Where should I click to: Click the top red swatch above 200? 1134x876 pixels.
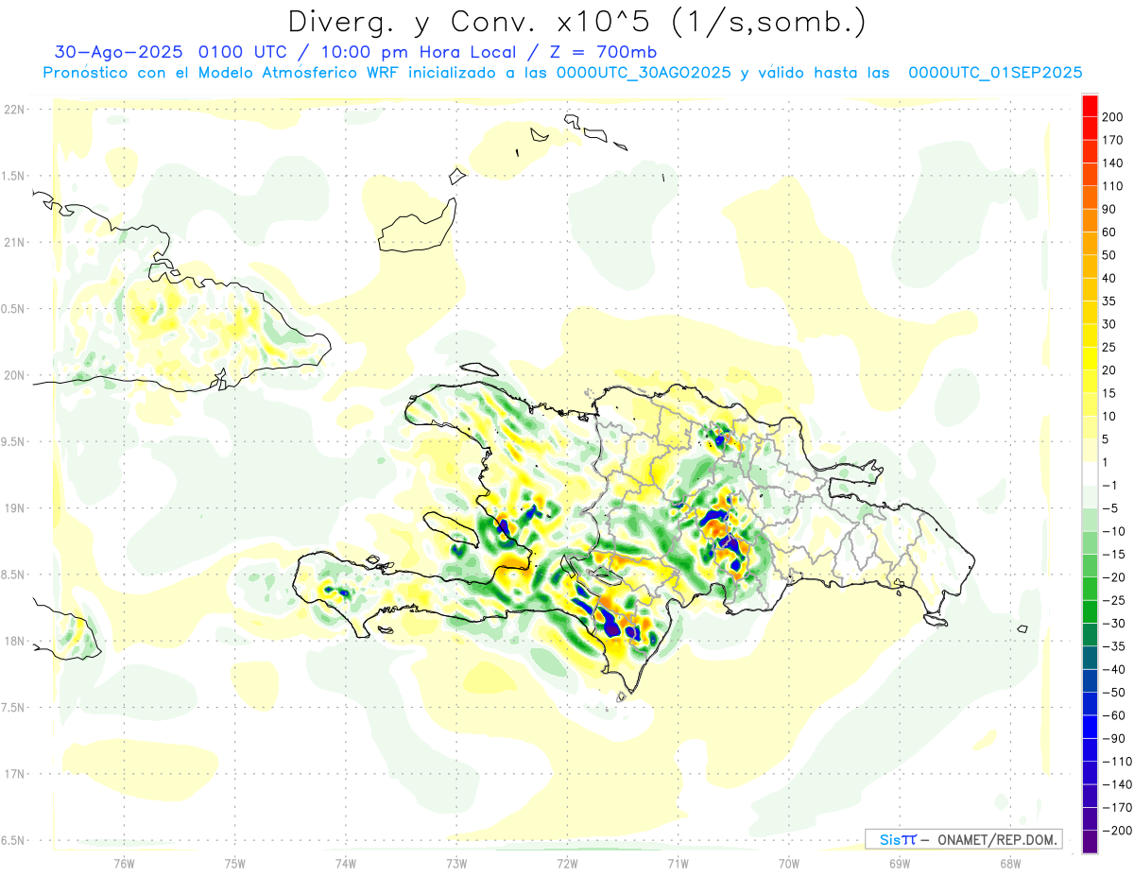(x=1090, y=107)
